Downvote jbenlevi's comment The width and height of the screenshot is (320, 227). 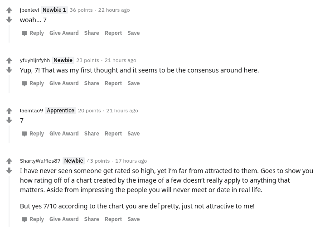pyautogui.click(x=9, y=20)
